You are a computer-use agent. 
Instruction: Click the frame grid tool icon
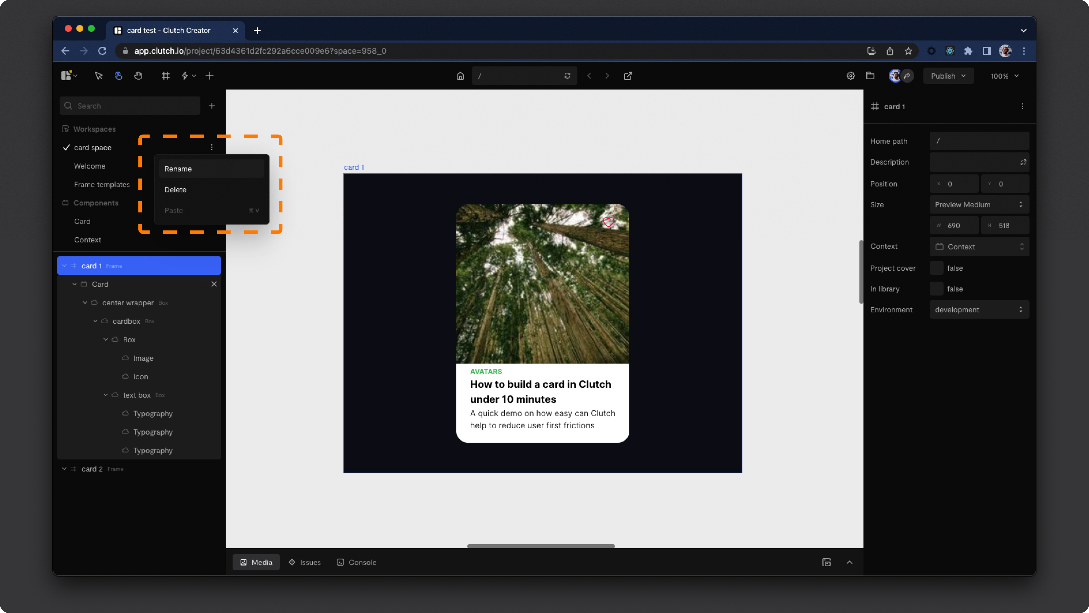click(166, 76)
